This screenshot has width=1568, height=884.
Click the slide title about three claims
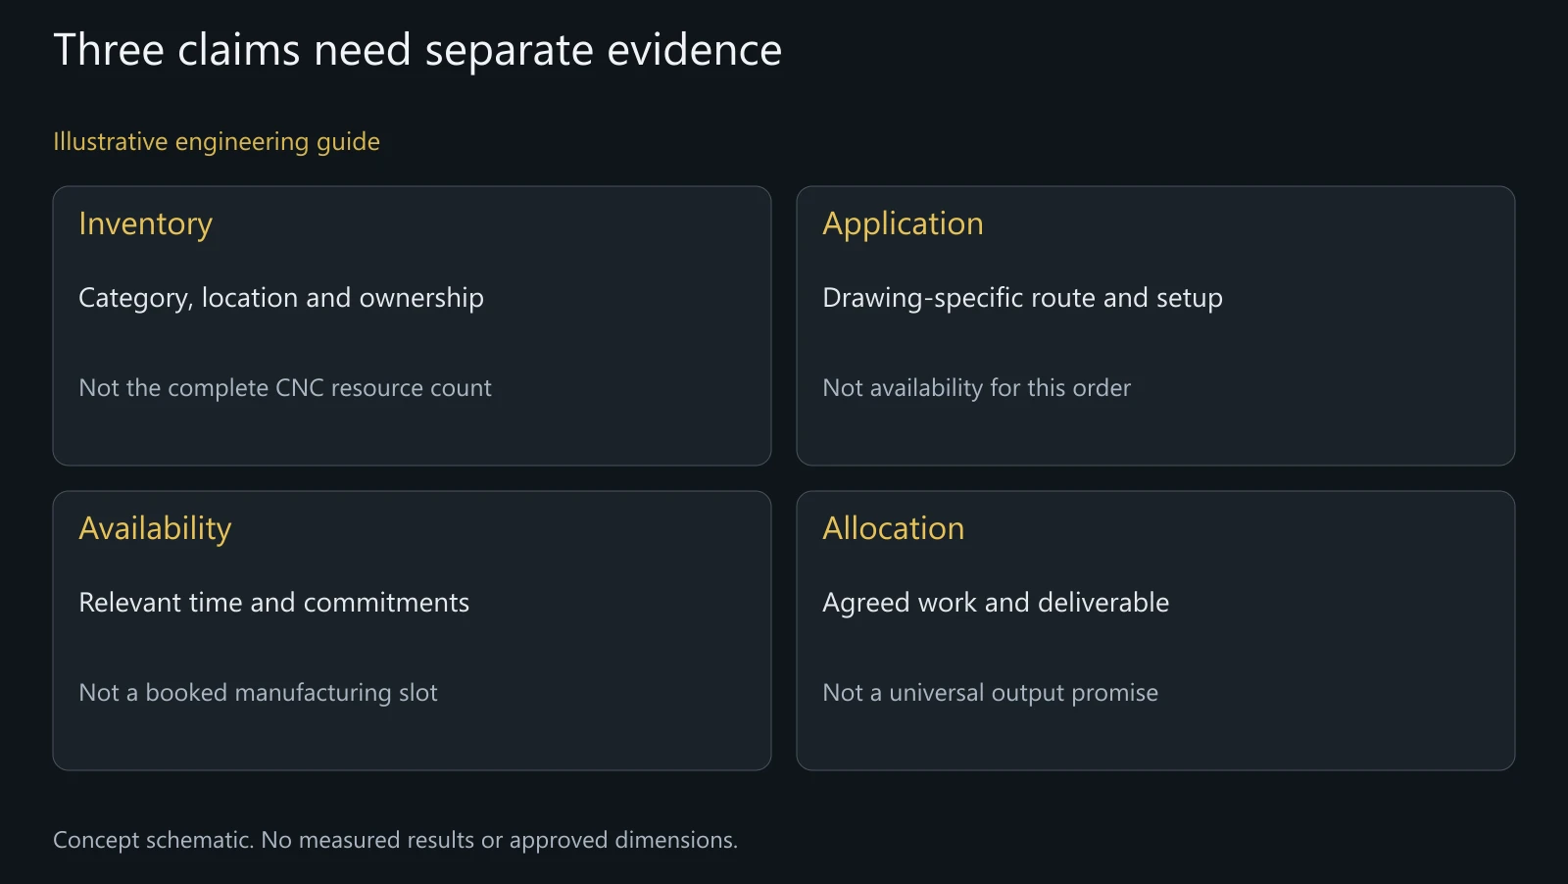(417, 50)
